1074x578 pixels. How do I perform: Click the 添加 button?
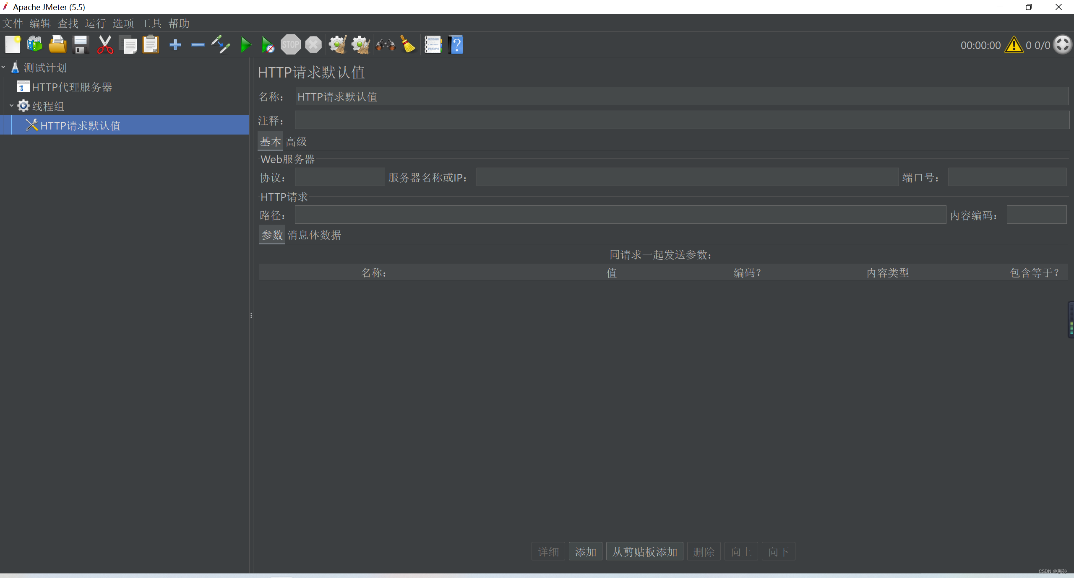pos(585,552)
